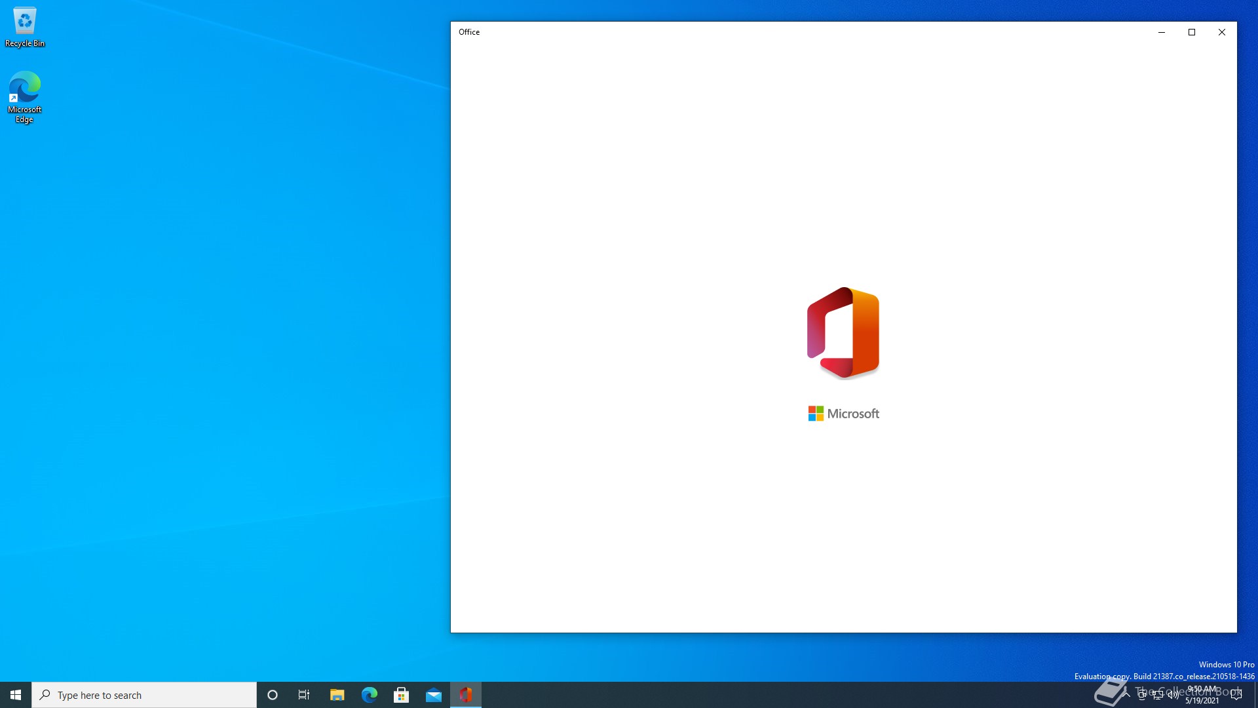Minimize the Office window
This screenshot has width=1258, height=708.
point(1162,32)
